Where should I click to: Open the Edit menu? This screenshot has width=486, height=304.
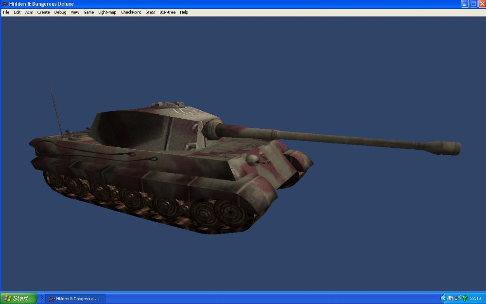click(x=17, y=12)
